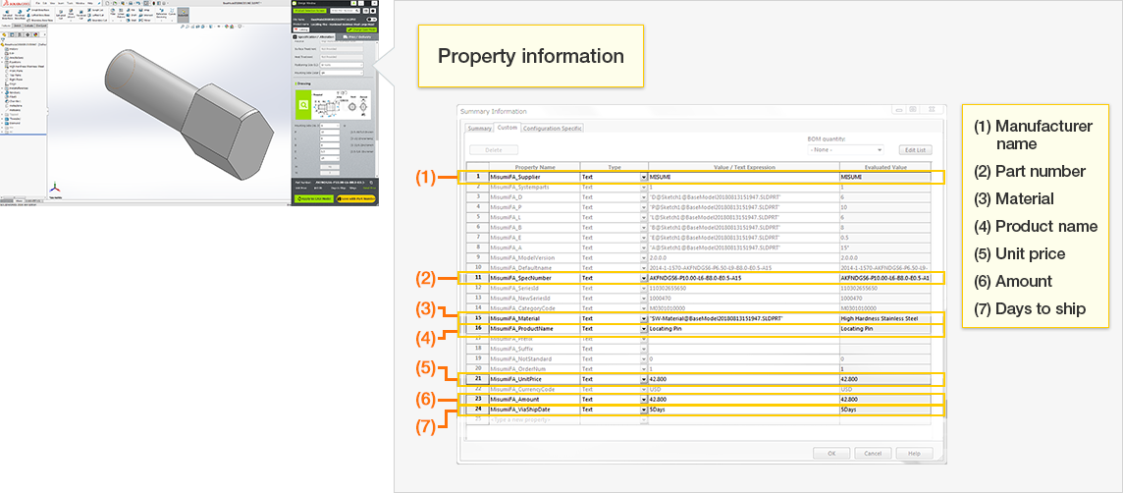The height and width of the screenshot is (493, 1123).
Task: Click the SOLIDWORKS logo in top left
Action: coord(17,4)
